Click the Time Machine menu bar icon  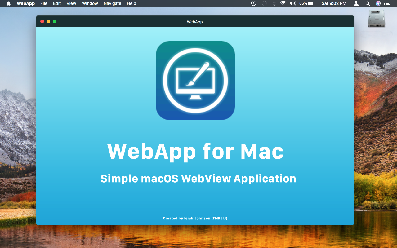253,3
